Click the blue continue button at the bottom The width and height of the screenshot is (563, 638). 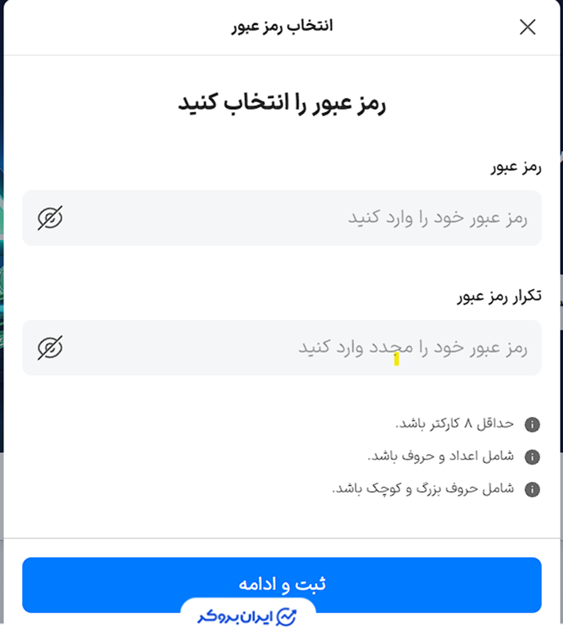pos(281,583)
